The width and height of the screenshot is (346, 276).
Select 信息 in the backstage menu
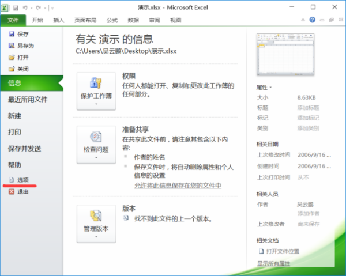click(32, 83)
